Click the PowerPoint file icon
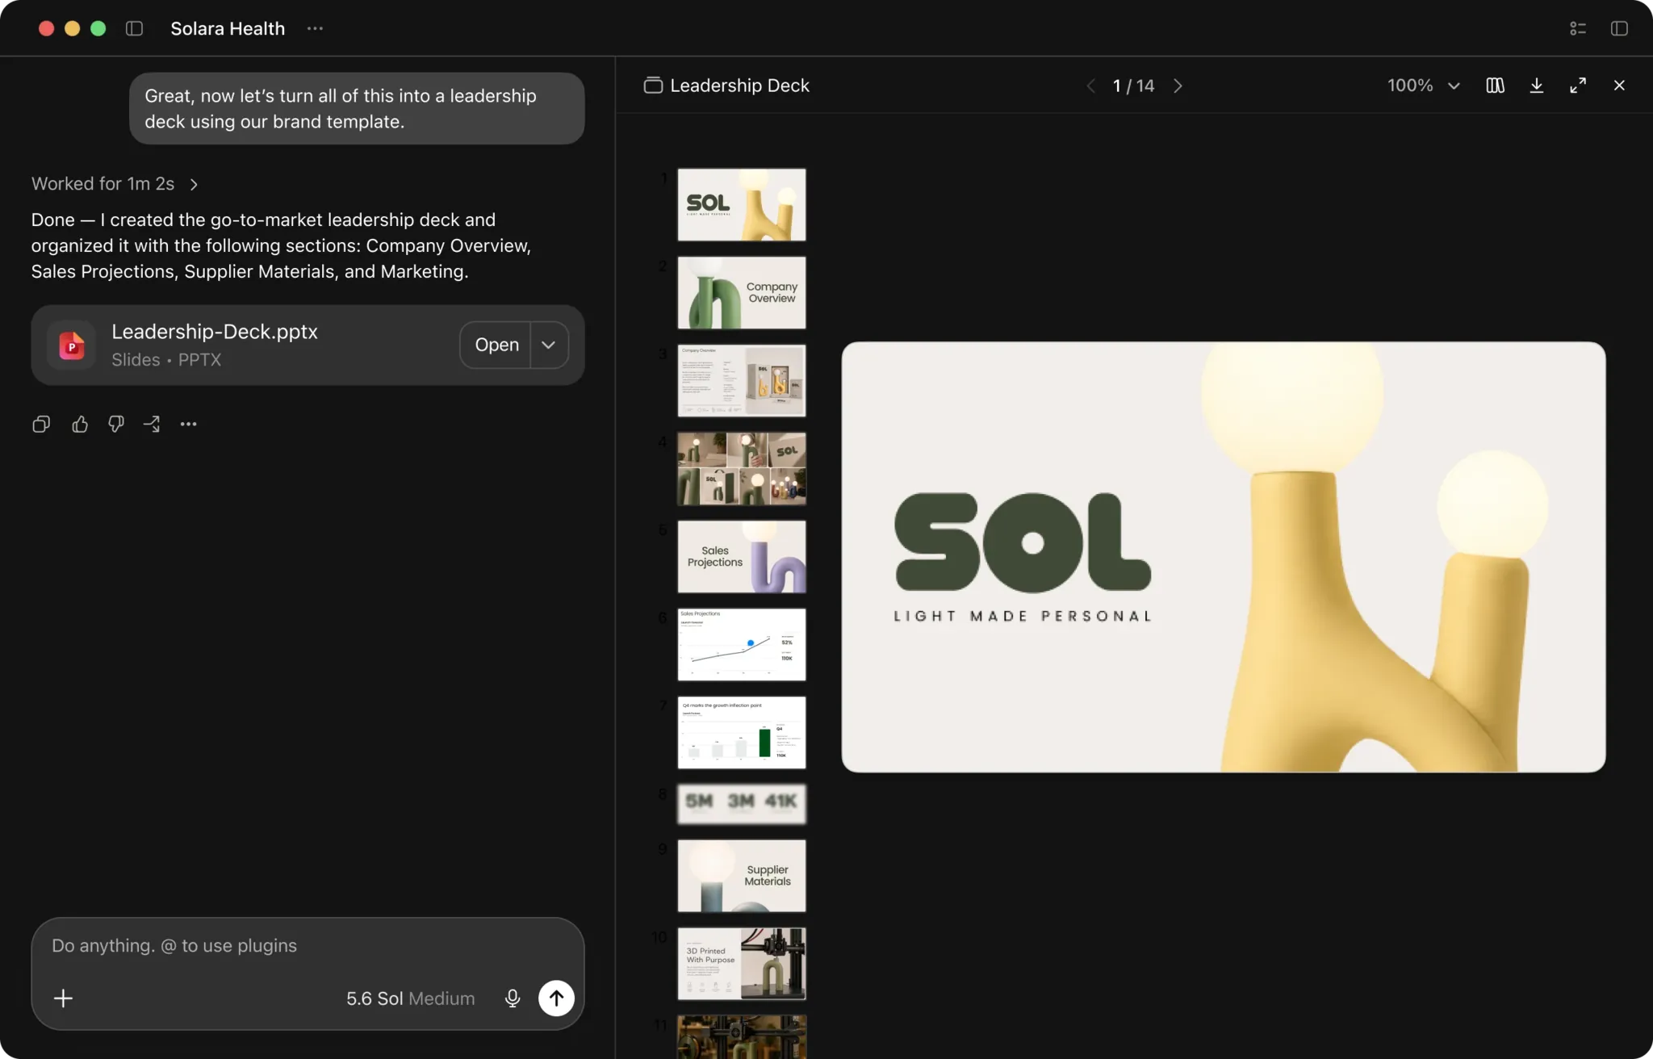The width and height of the screenshot is (1653, 1059). click(x=72, y=345)
